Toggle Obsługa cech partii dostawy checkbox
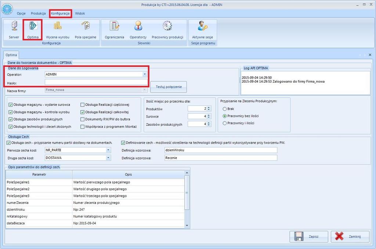Viewport: 376px width, 249px height. [8, 143]
